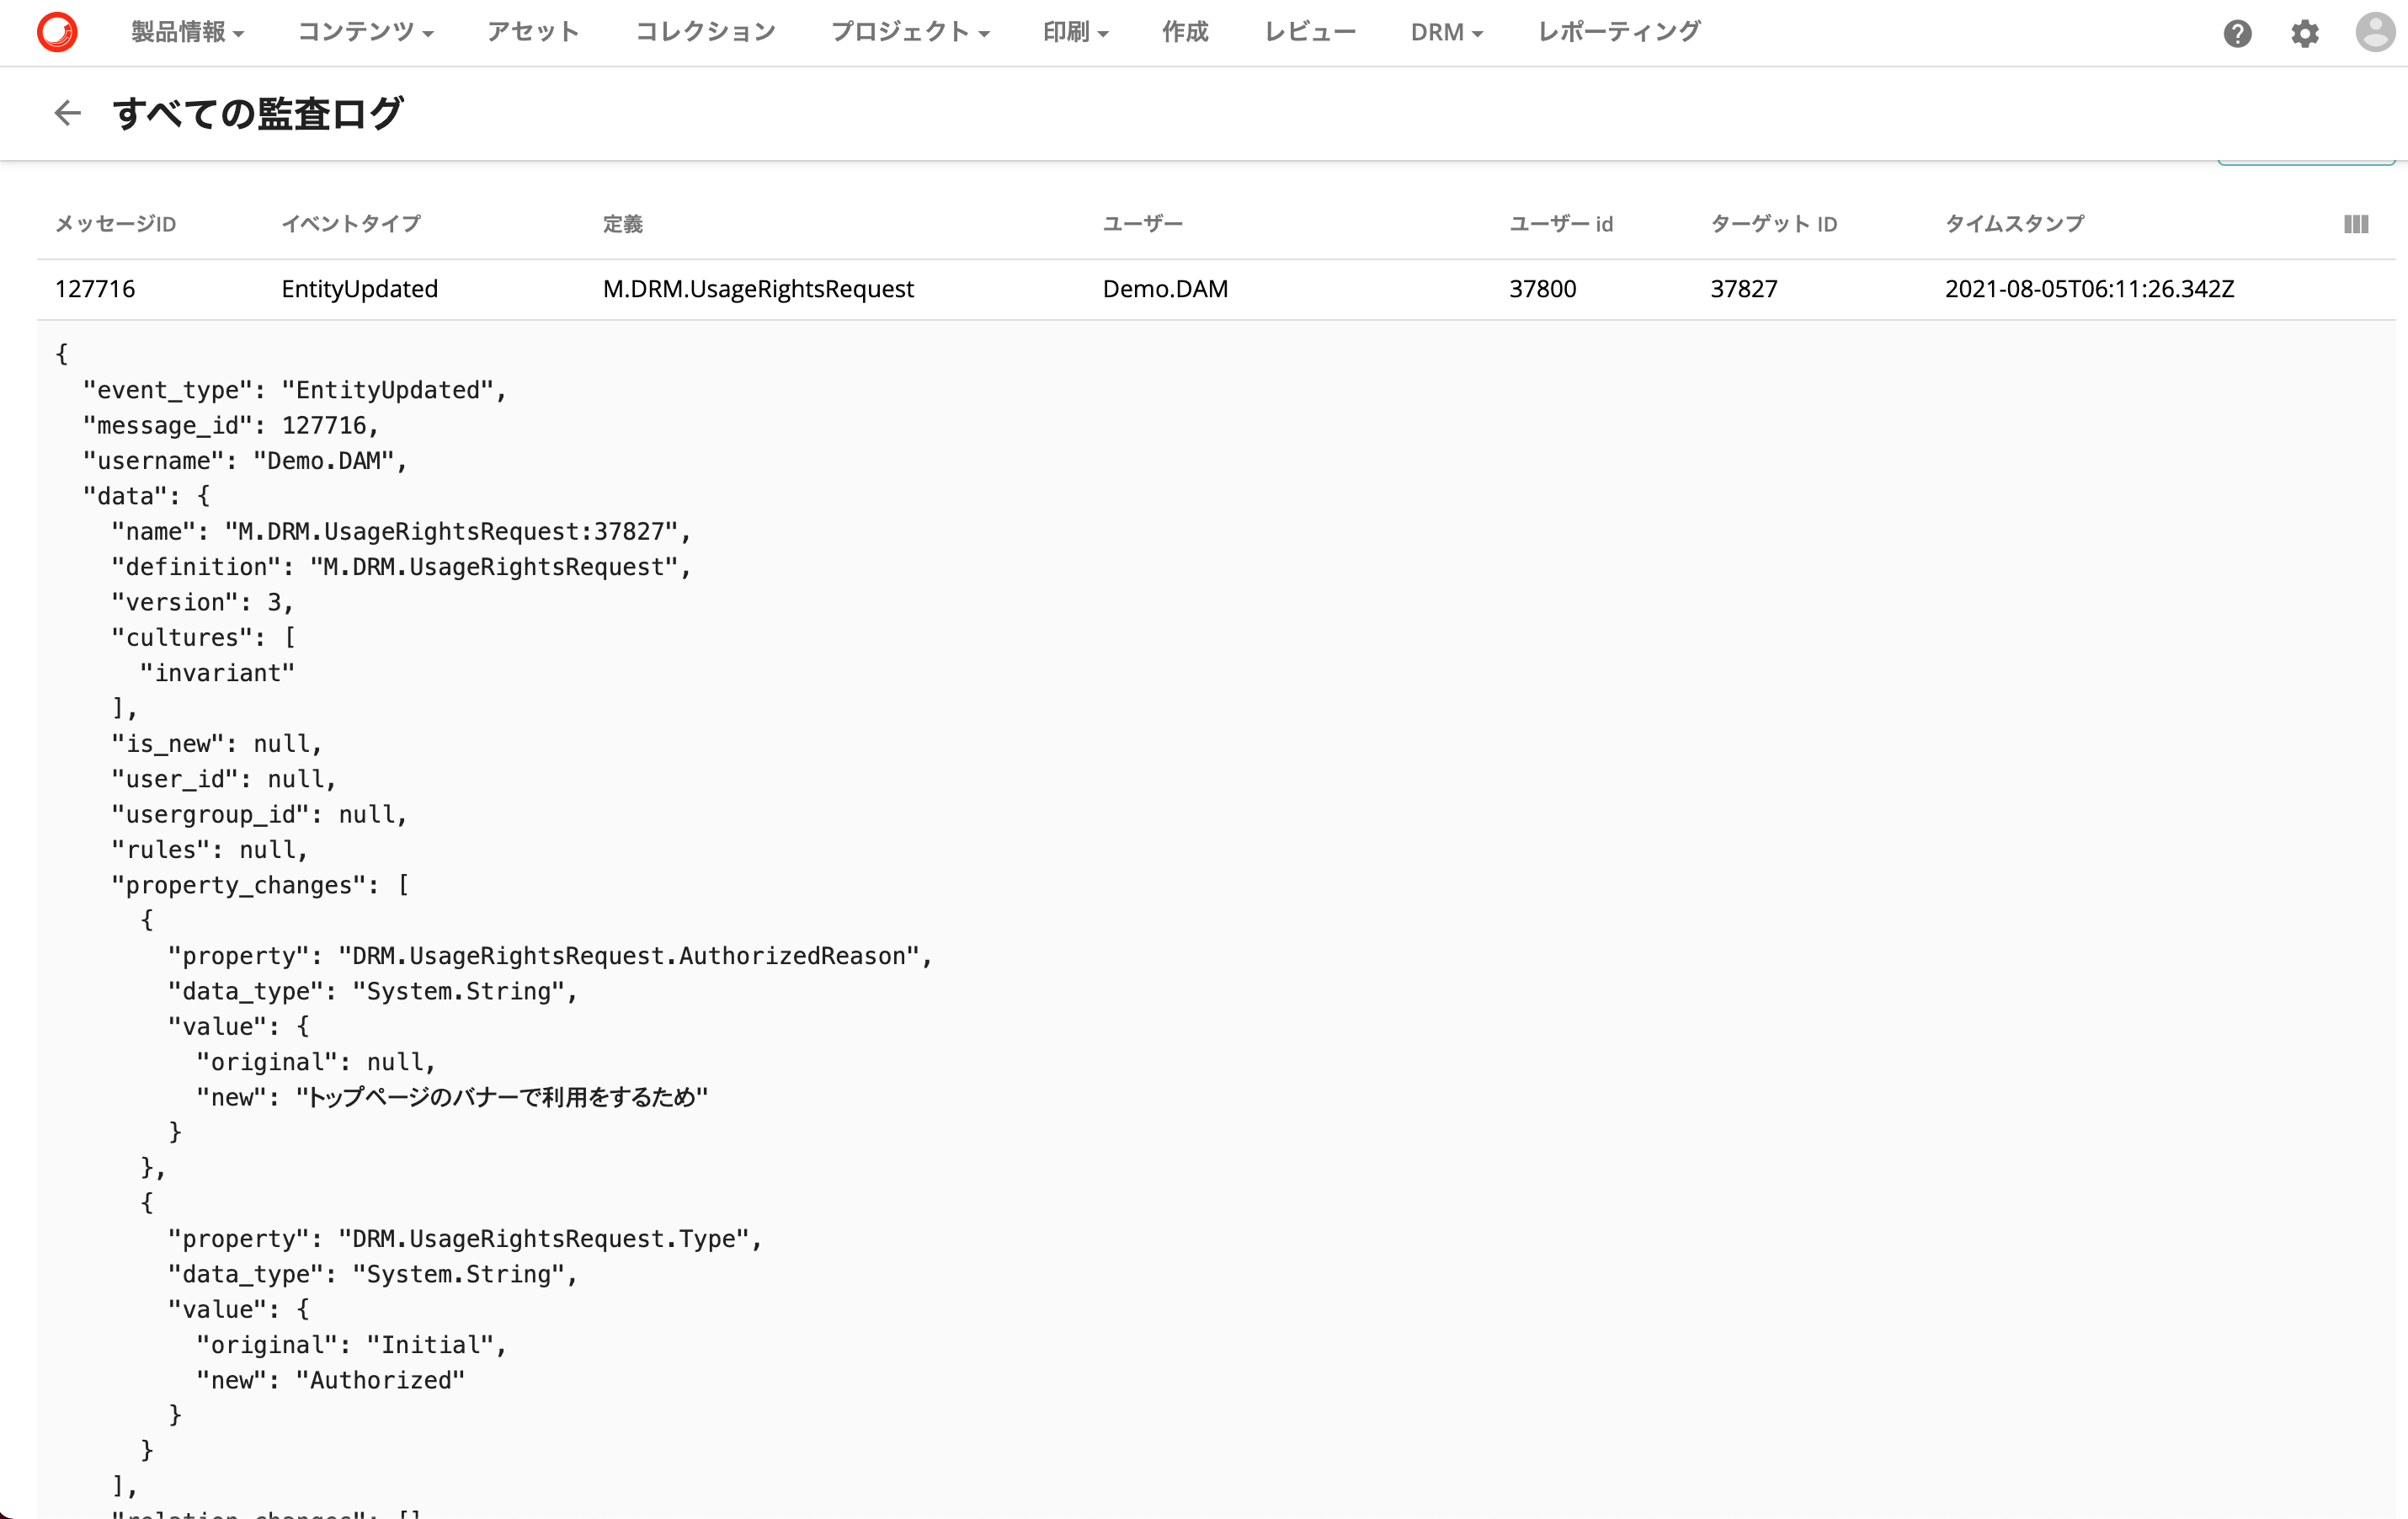Open the column chooser icon
This screenshot has height=1519, width=2408.
tap(2356, 224)
